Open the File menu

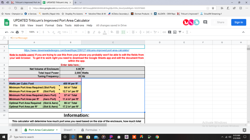point(15,25)
